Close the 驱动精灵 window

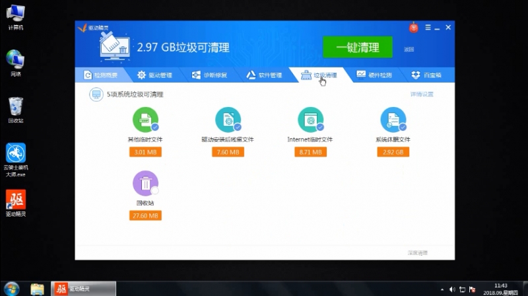click(x=448, y=27)
